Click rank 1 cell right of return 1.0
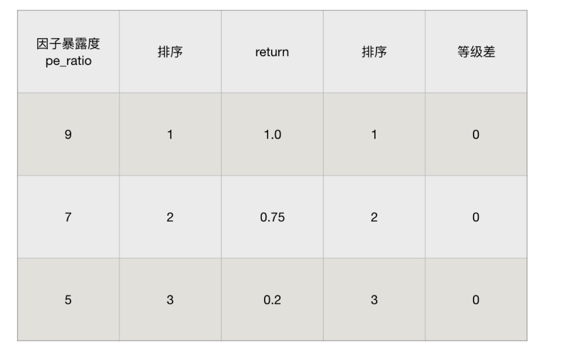Screen dimensions: 566x355 (374, 134)
